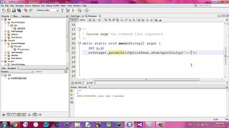
Task: Open the Refactor menu
Action: coord(36,6)
